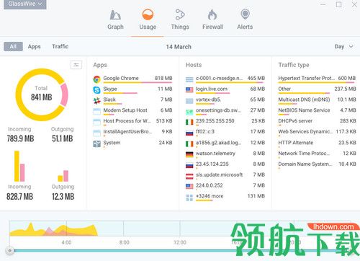This screenshot has height=261, width=360.
Task: Open the Day period dropdown
Action: (343, 46)
